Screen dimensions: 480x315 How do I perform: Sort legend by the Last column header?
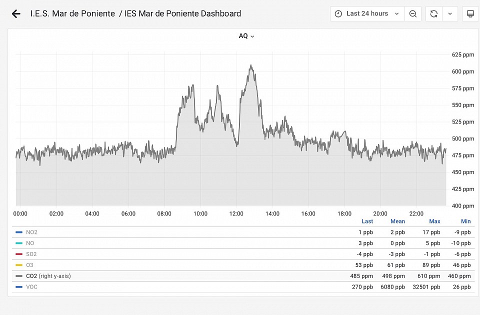click(x=367, y=221)
